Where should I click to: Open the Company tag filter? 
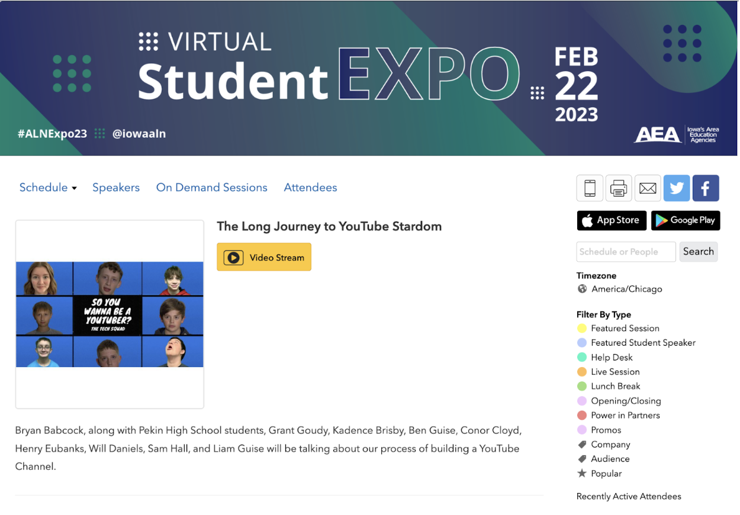click(610, 445)
